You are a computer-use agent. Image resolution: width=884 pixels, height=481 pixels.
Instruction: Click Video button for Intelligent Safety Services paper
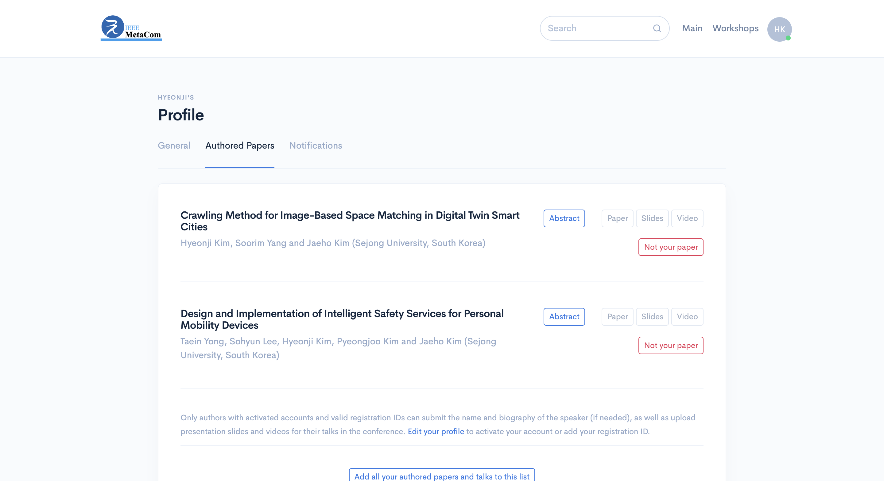tap(687, 316)
